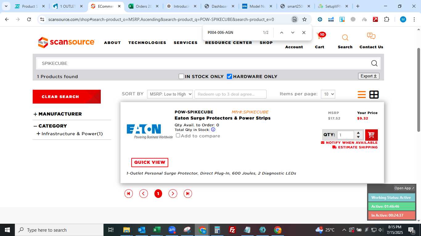Open Chrome tab search dropdown arrow

click(6, 6)
